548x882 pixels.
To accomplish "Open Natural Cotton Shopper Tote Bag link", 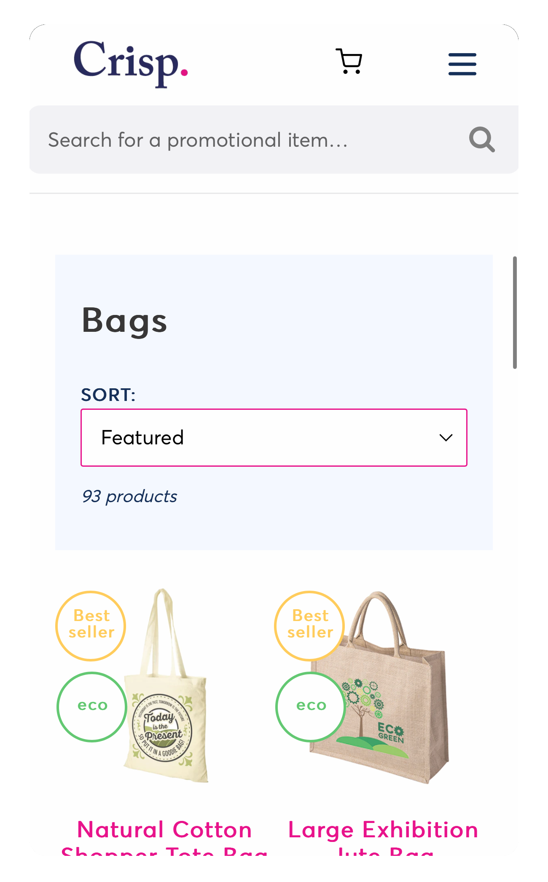I will (164, 837).
